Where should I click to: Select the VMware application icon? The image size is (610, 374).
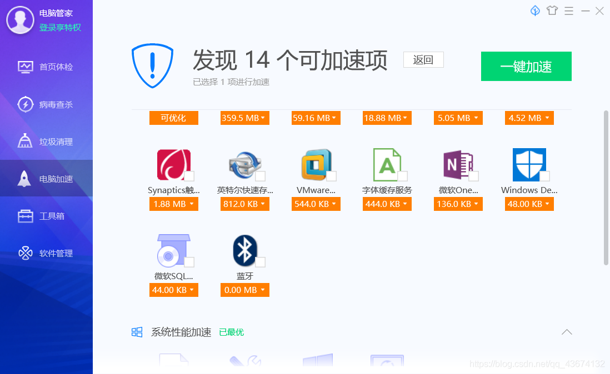(316, 165)
